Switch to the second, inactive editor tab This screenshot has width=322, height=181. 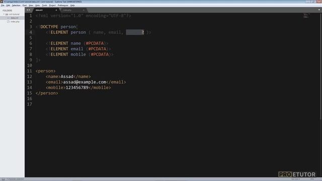click(73, 10)
